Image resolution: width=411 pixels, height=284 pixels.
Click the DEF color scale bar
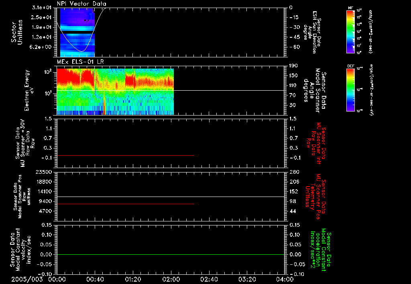350,90
